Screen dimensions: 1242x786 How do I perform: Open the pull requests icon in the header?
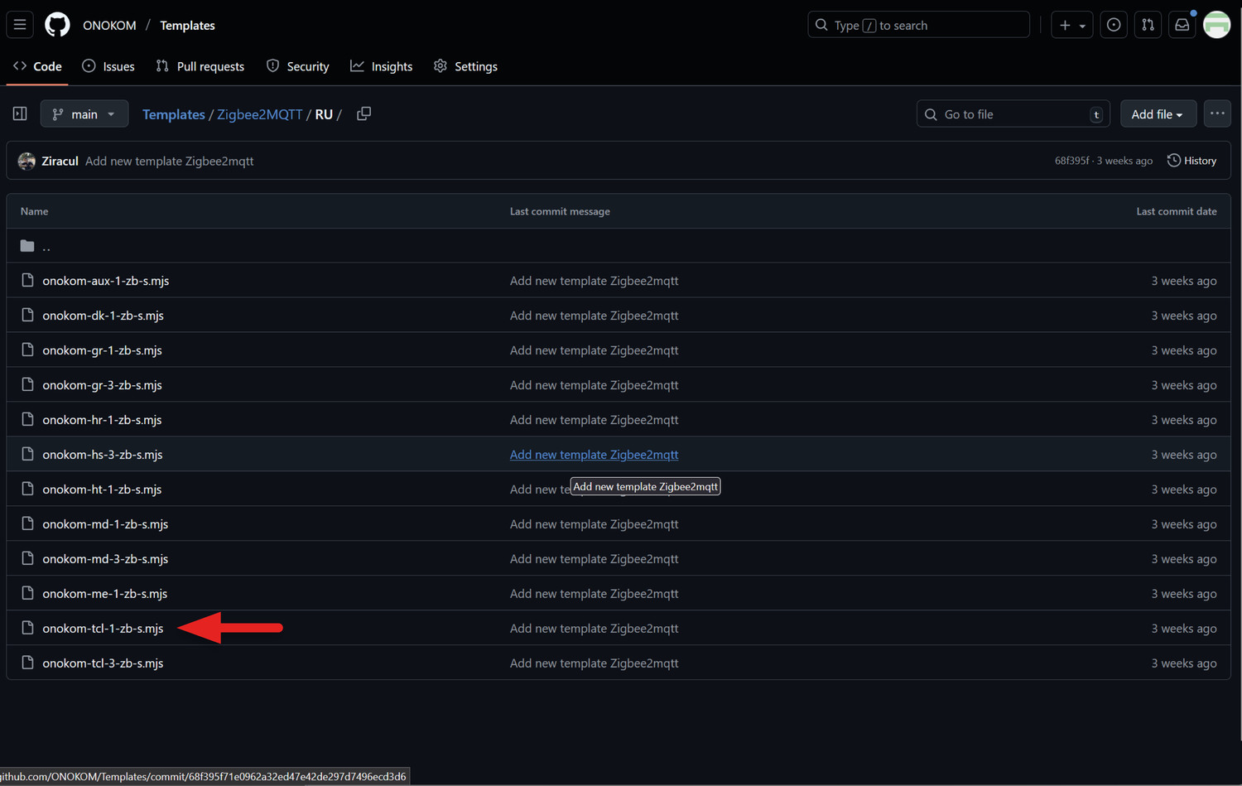[x=1148, y=25]
